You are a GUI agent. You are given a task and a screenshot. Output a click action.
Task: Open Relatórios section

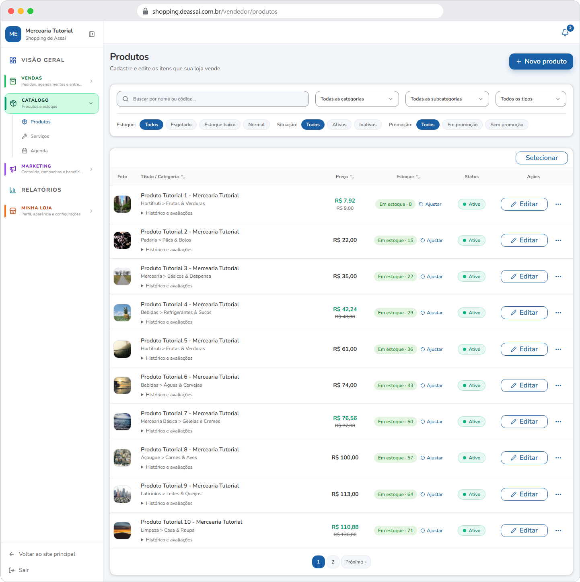[51, 190]
